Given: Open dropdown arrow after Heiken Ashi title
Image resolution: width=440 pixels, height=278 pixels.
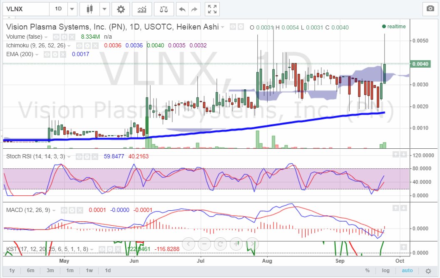Looking at the screenshot, I should (223, 27).
